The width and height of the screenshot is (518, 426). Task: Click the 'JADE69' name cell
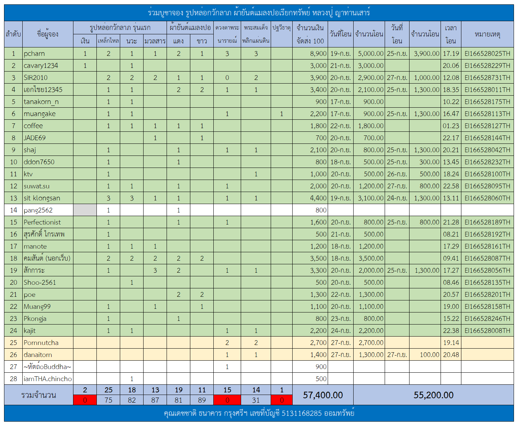click(x=48, y=138)
